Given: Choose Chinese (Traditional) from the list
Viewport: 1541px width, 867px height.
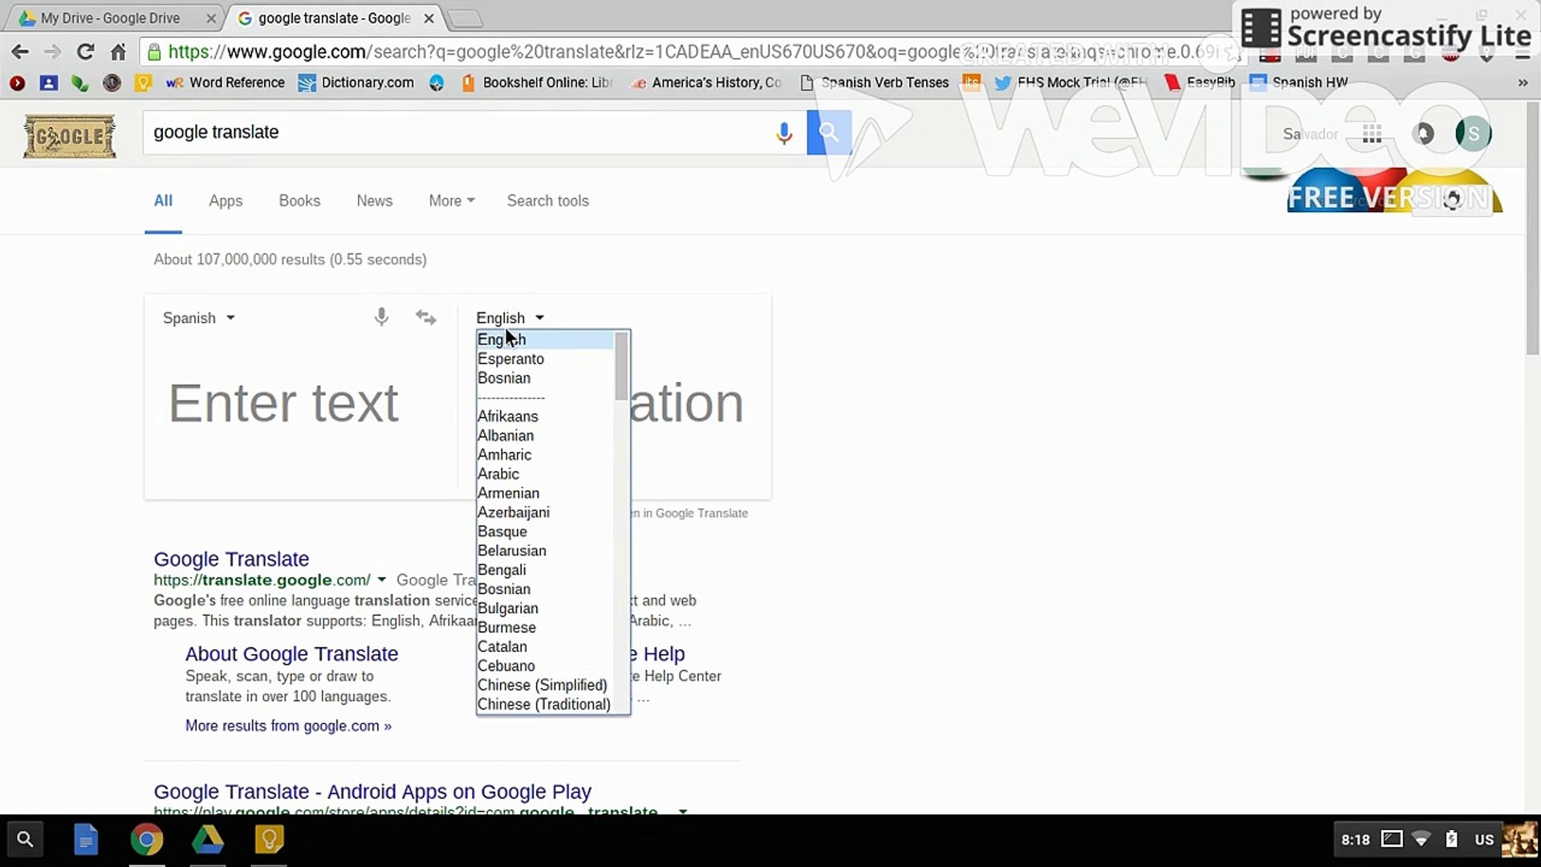Looking at the screenshot, I should pyautogui.click(x=545, y=704).
